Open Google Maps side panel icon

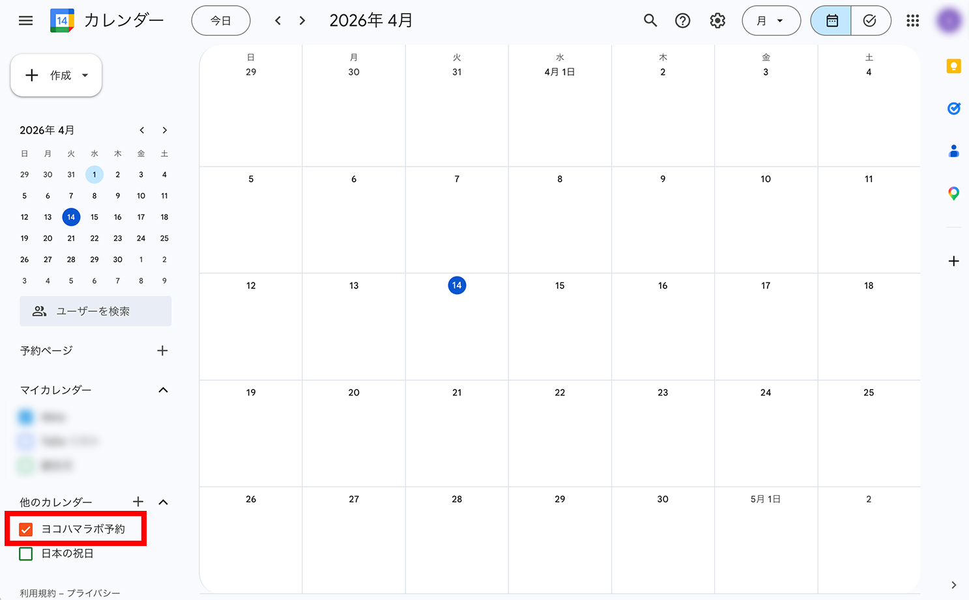pos(953,193)
